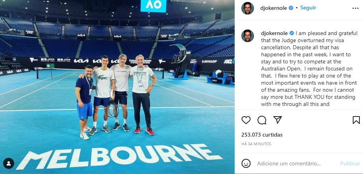Click the caption text about visa cancellation
Viewport: 363px width, 174px height.
click(309, 69)
